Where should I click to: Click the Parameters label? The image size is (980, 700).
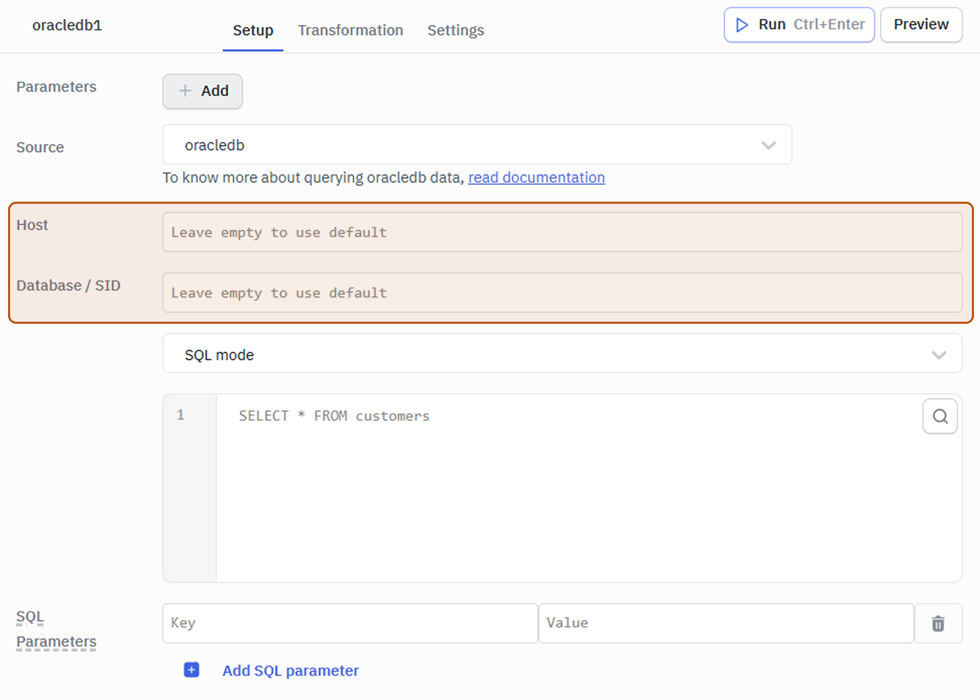56,87
